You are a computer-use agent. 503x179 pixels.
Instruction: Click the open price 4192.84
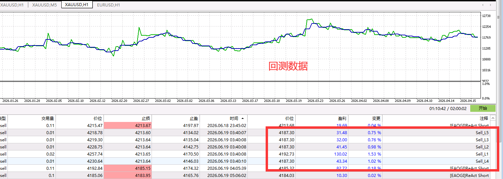click(95, 168)
